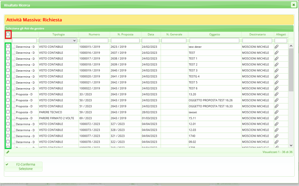Open attachments for row 33 / 2023
The image size is (299, 186).
pyautogui.click(x=276, y=94)
